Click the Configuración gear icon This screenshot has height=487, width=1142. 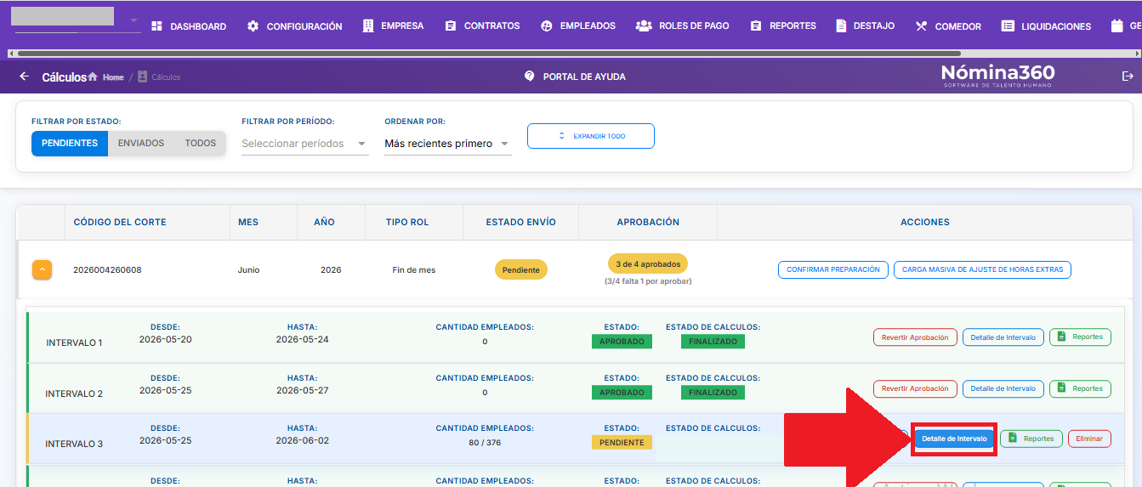[x=253, y=26]
